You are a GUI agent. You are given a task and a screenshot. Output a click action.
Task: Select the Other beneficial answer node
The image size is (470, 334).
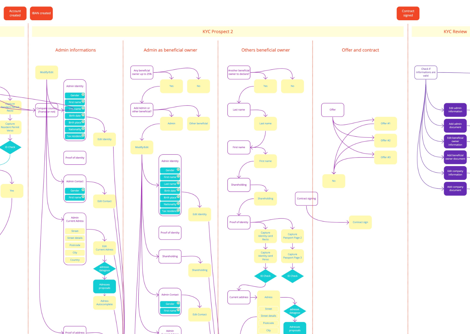[198, 124]
